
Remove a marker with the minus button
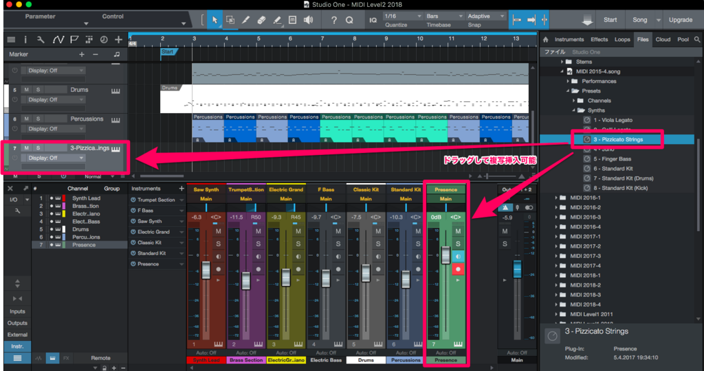[95, 54]
